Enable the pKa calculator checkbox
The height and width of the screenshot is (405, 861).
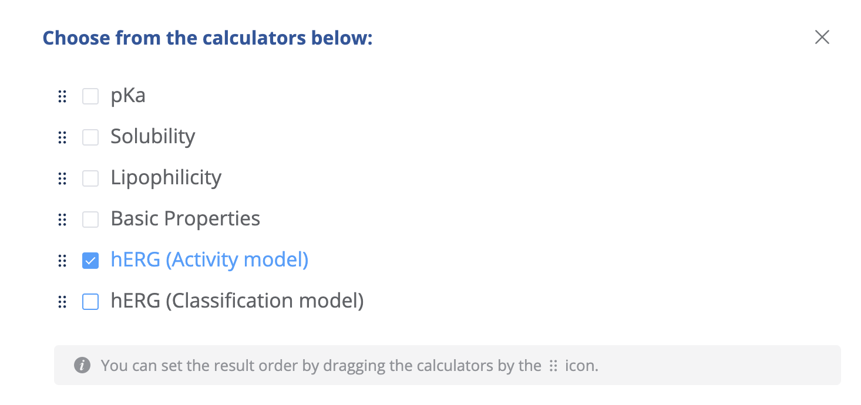(90, 96)
